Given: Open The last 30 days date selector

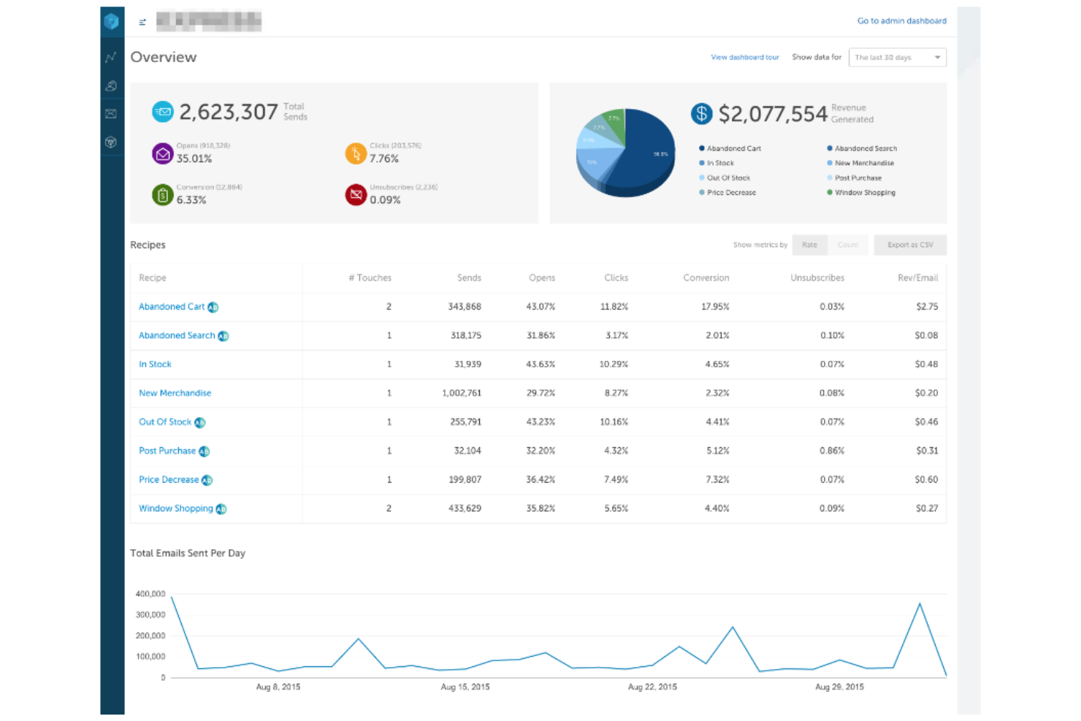Looking at the screenshot, I should (897, 57).
